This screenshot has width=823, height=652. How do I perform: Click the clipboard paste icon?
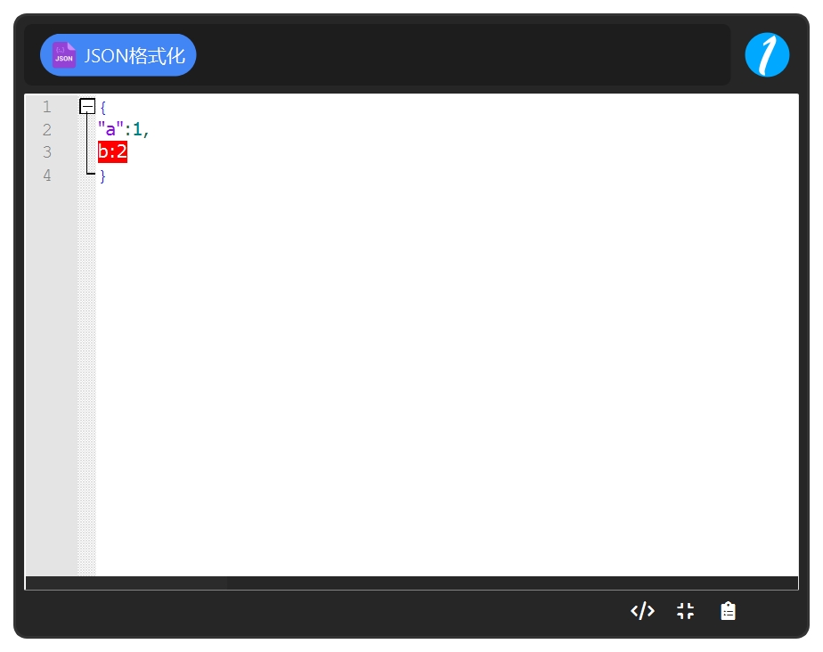click(728, 611)
